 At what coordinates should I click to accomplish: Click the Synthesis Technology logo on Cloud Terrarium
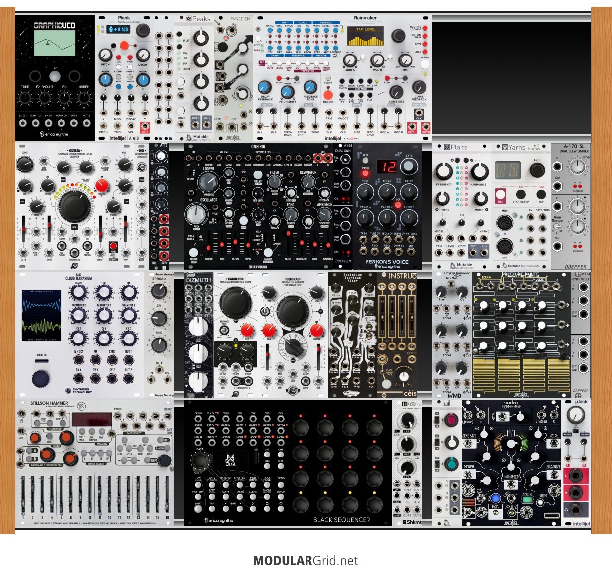click(x=79, y=390)
